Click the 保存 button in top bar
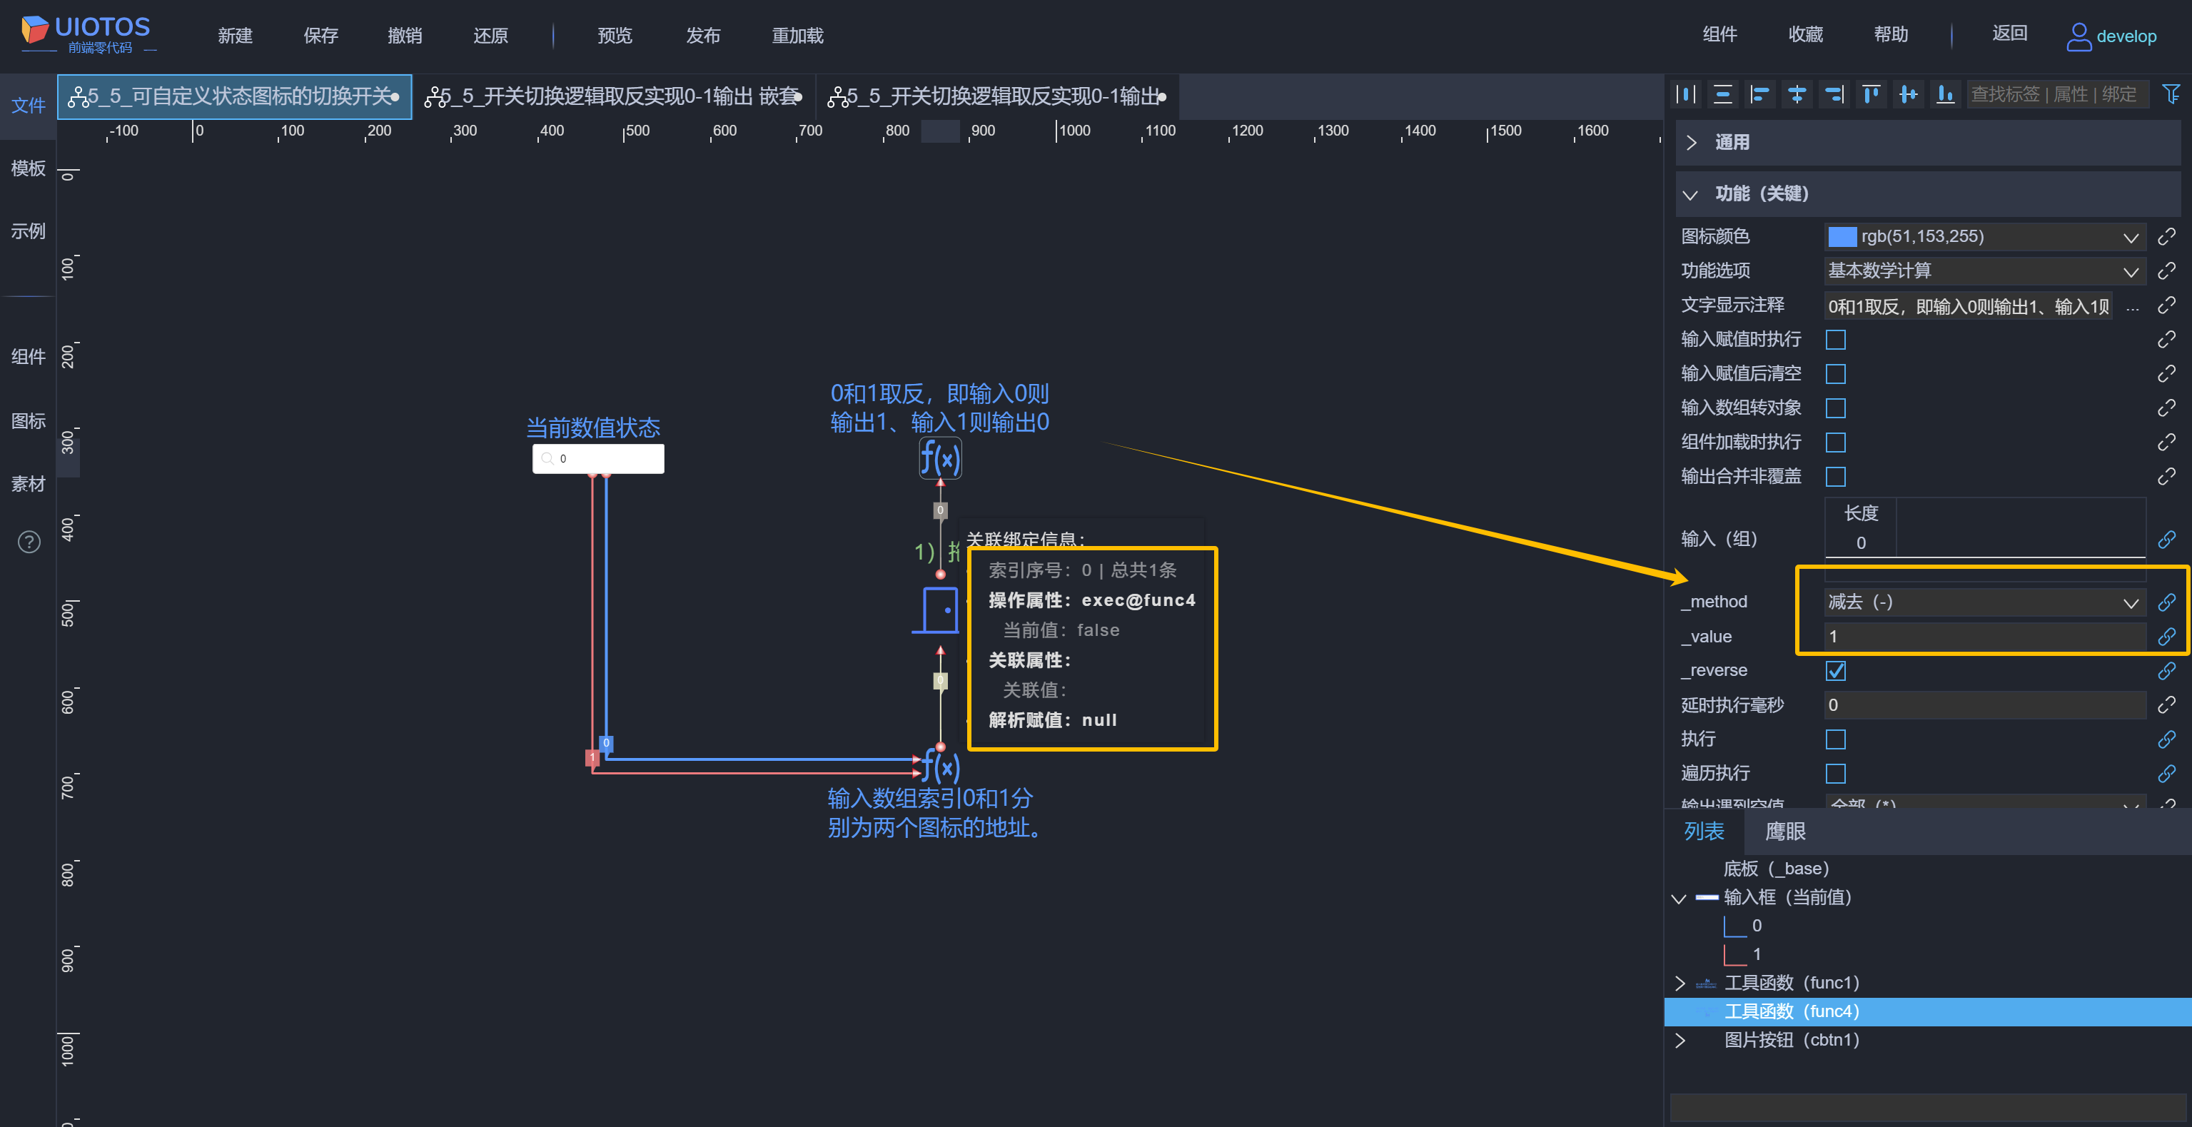Image resolution: width=2192 pixels, height=1127 pixels. [320, 36]
